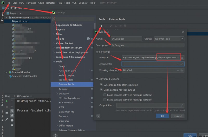Insert macro into Program field

point(178,58)
